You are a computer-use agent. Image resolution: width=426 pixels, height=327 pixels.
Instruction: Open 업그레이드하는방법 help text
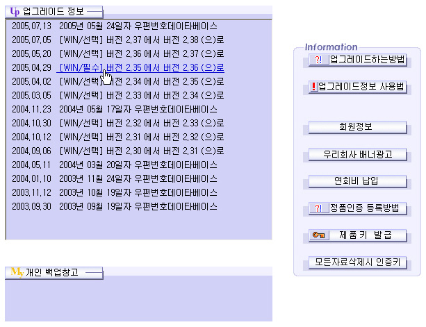click(x=367, y=60)
